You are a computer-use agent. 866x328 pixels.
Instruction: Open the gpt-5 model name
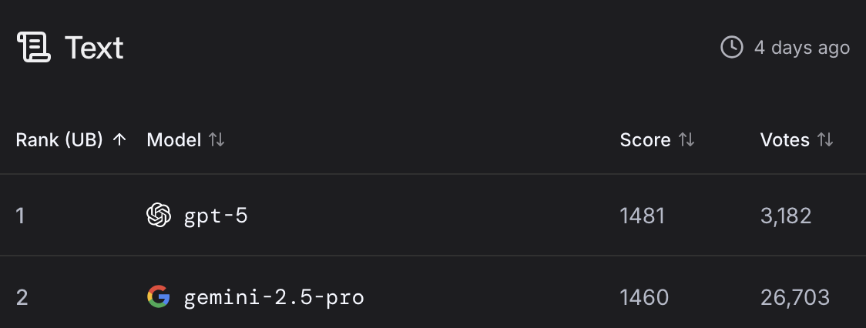(216, 216)
